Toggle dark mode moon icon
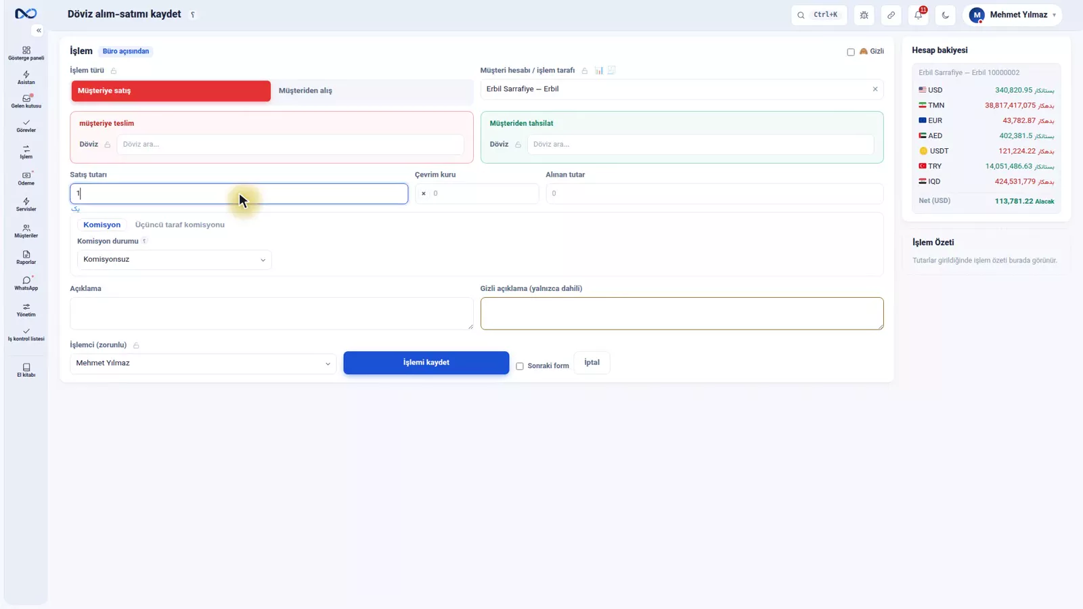Viewport: 1083px width, 609px height. pos(946,15)
